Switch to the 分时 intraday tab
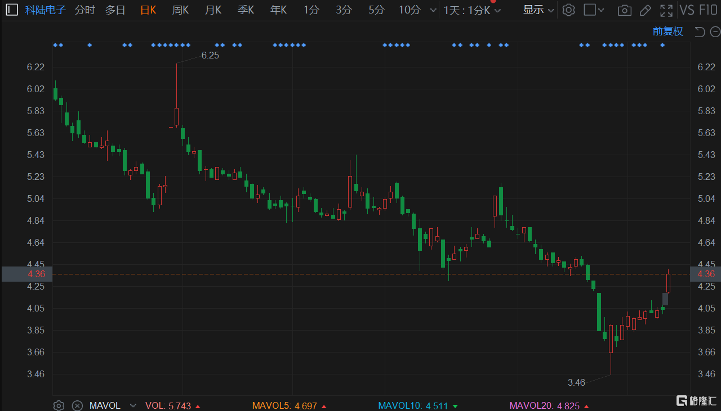721x411 pixels. click(84, 10)
